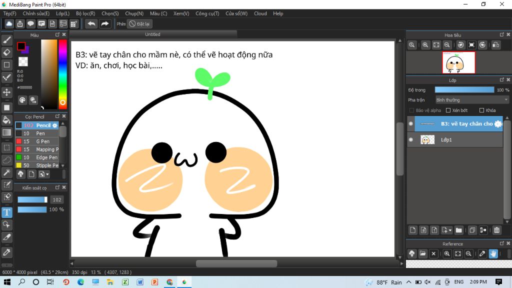Open Pencil brush settings gear
Viewport: 512px width, 288px height.
(x=55, y=125)
